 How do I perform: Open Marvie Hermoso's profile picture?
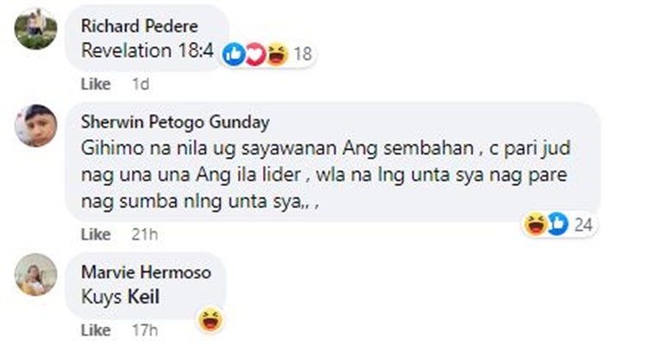pyautogui.click(x=36, y=275)
